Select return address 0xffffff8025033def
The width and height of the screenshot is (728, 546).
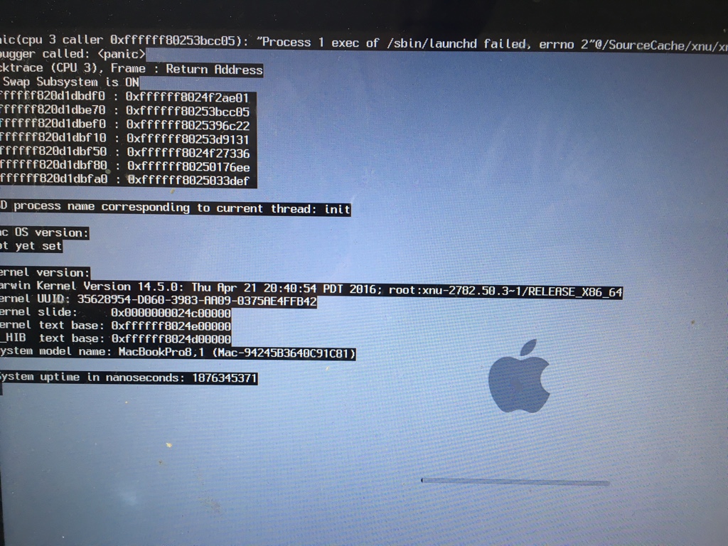(x=188, y=180)
